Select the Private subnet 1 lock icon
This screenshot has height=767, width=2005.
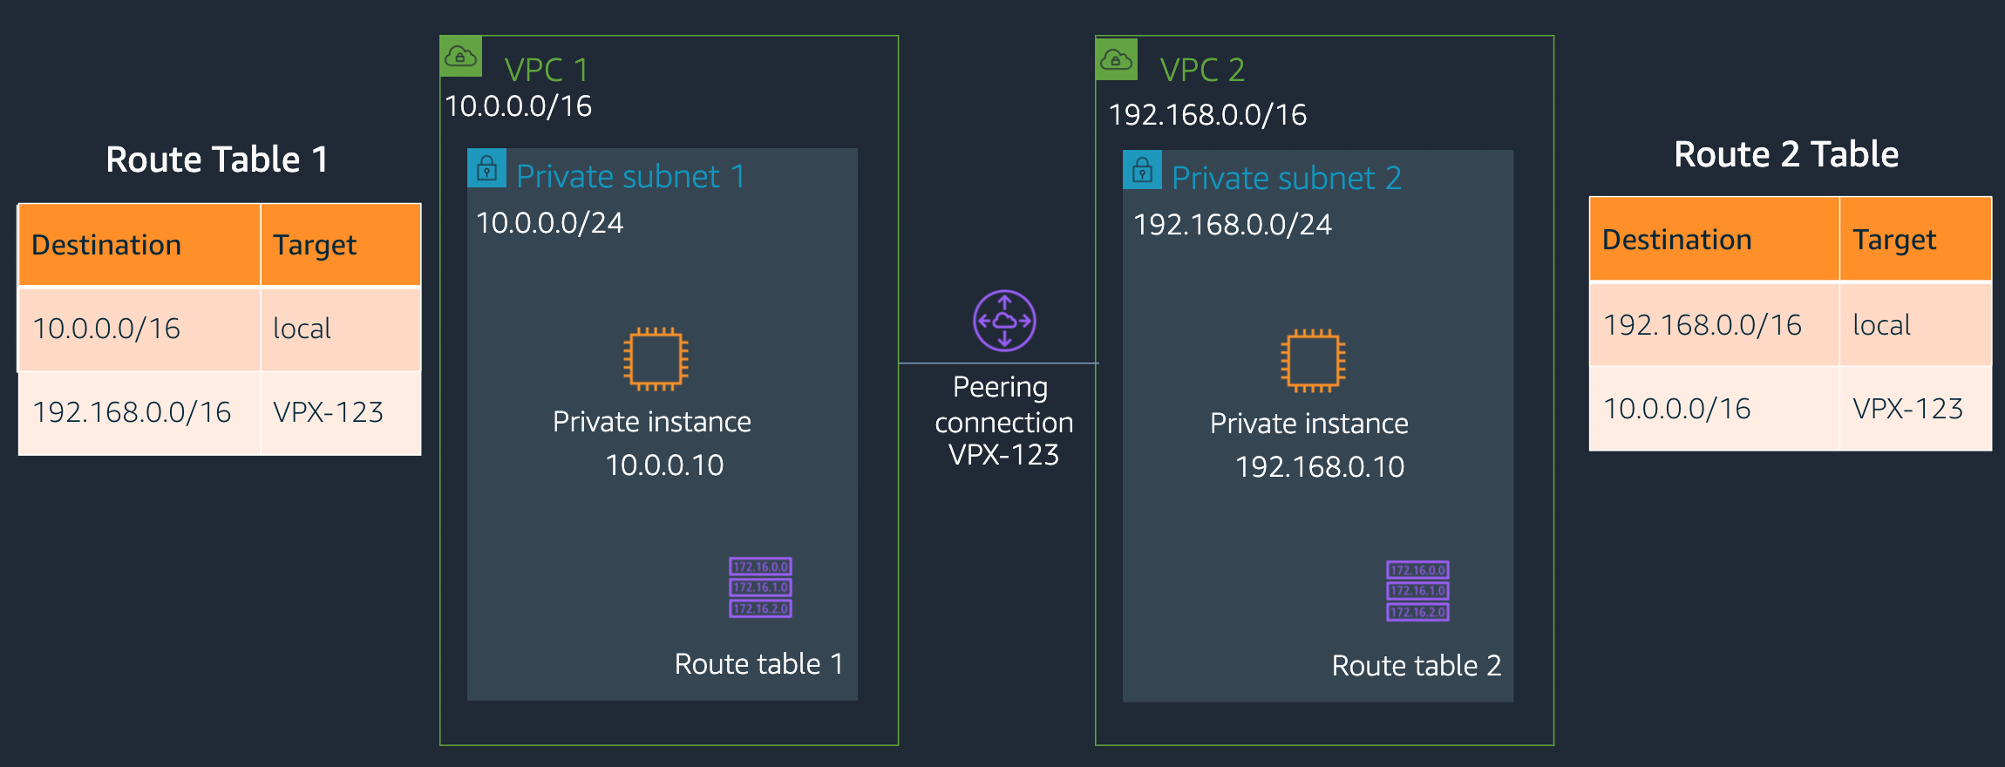click(486, 167)
